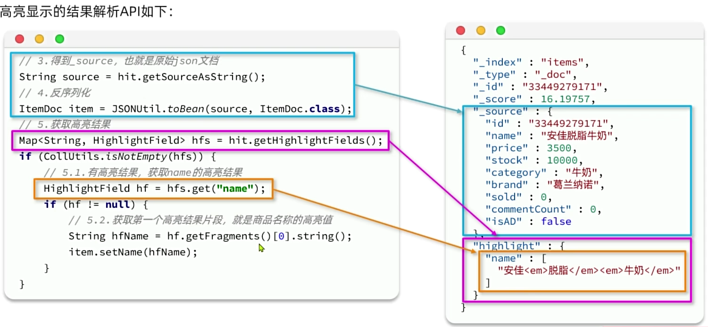The width and height of the screenshot is (708, 327).
Task: Click the heading text 高亮显示的结果解析API如下
Action: tap(86, 11)
